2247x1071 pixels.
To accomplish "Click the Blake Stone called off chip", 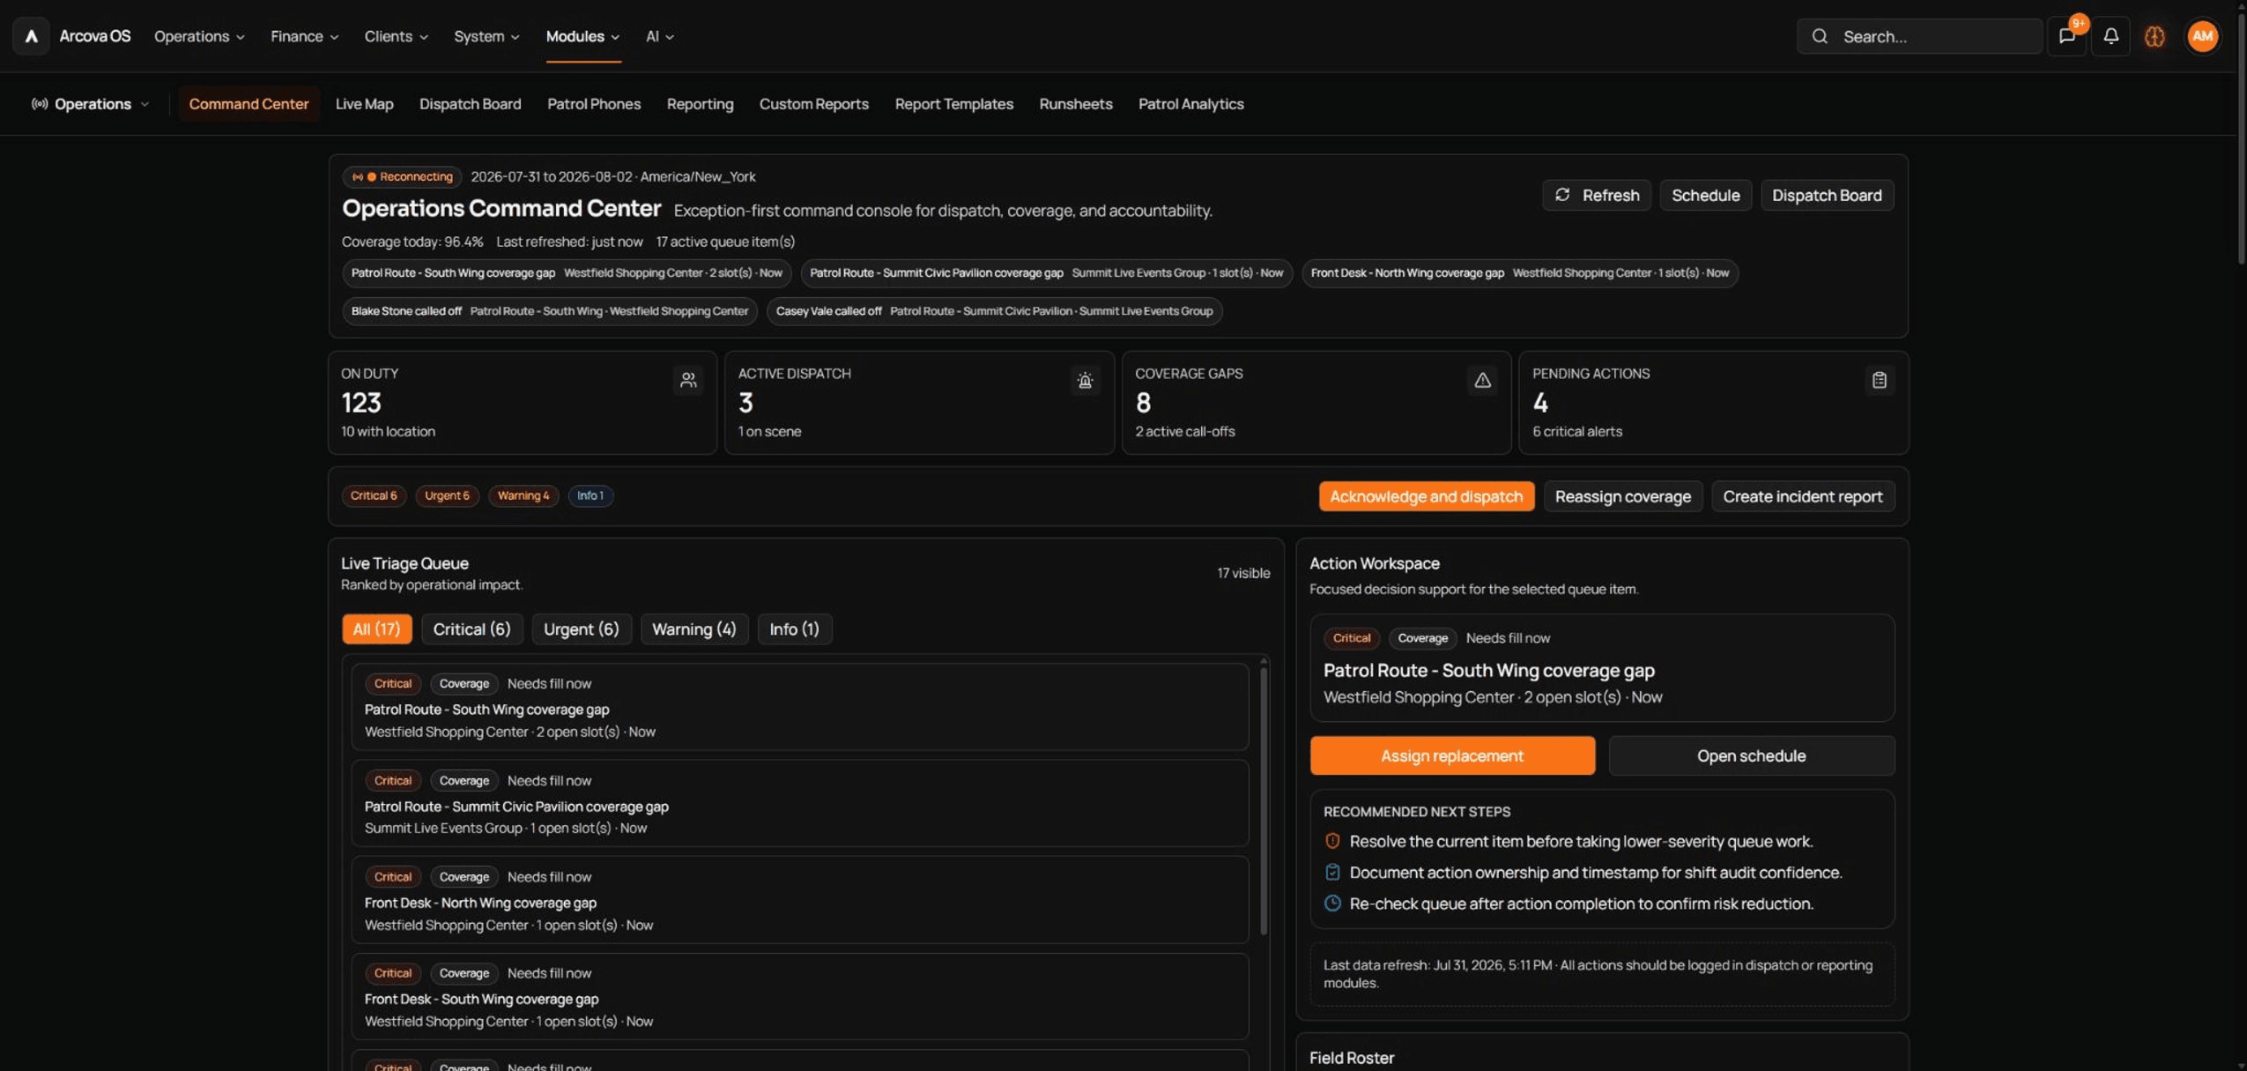I will (x=549, y=311).
